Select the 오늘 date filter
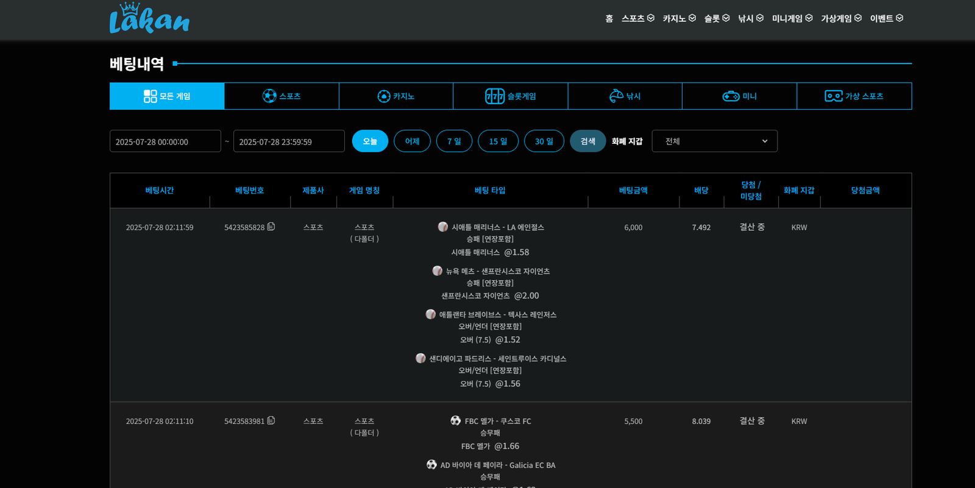 [x=370, y=141]
